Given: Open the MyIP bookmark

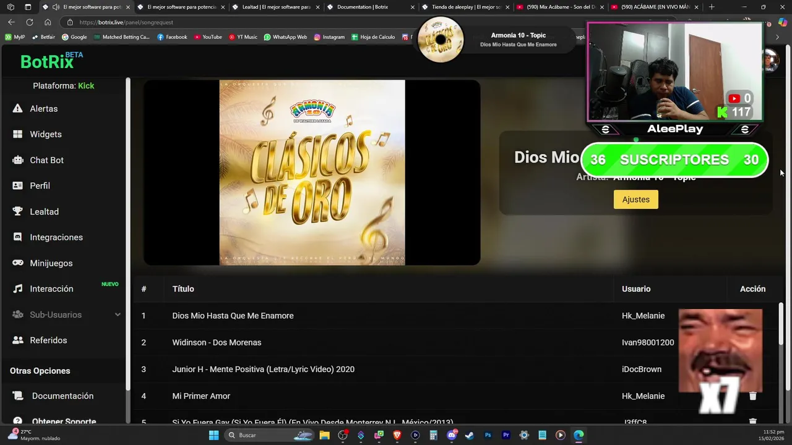Looking at the screenshot, I should pyautogui.click(x=15, y=37).
